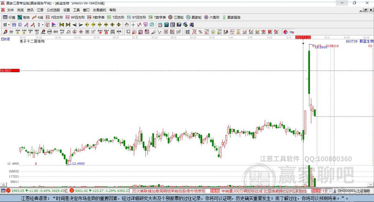Select the parallel lines drawing tool
Viewport: 374px width, 202px height.
click(179, 32)
